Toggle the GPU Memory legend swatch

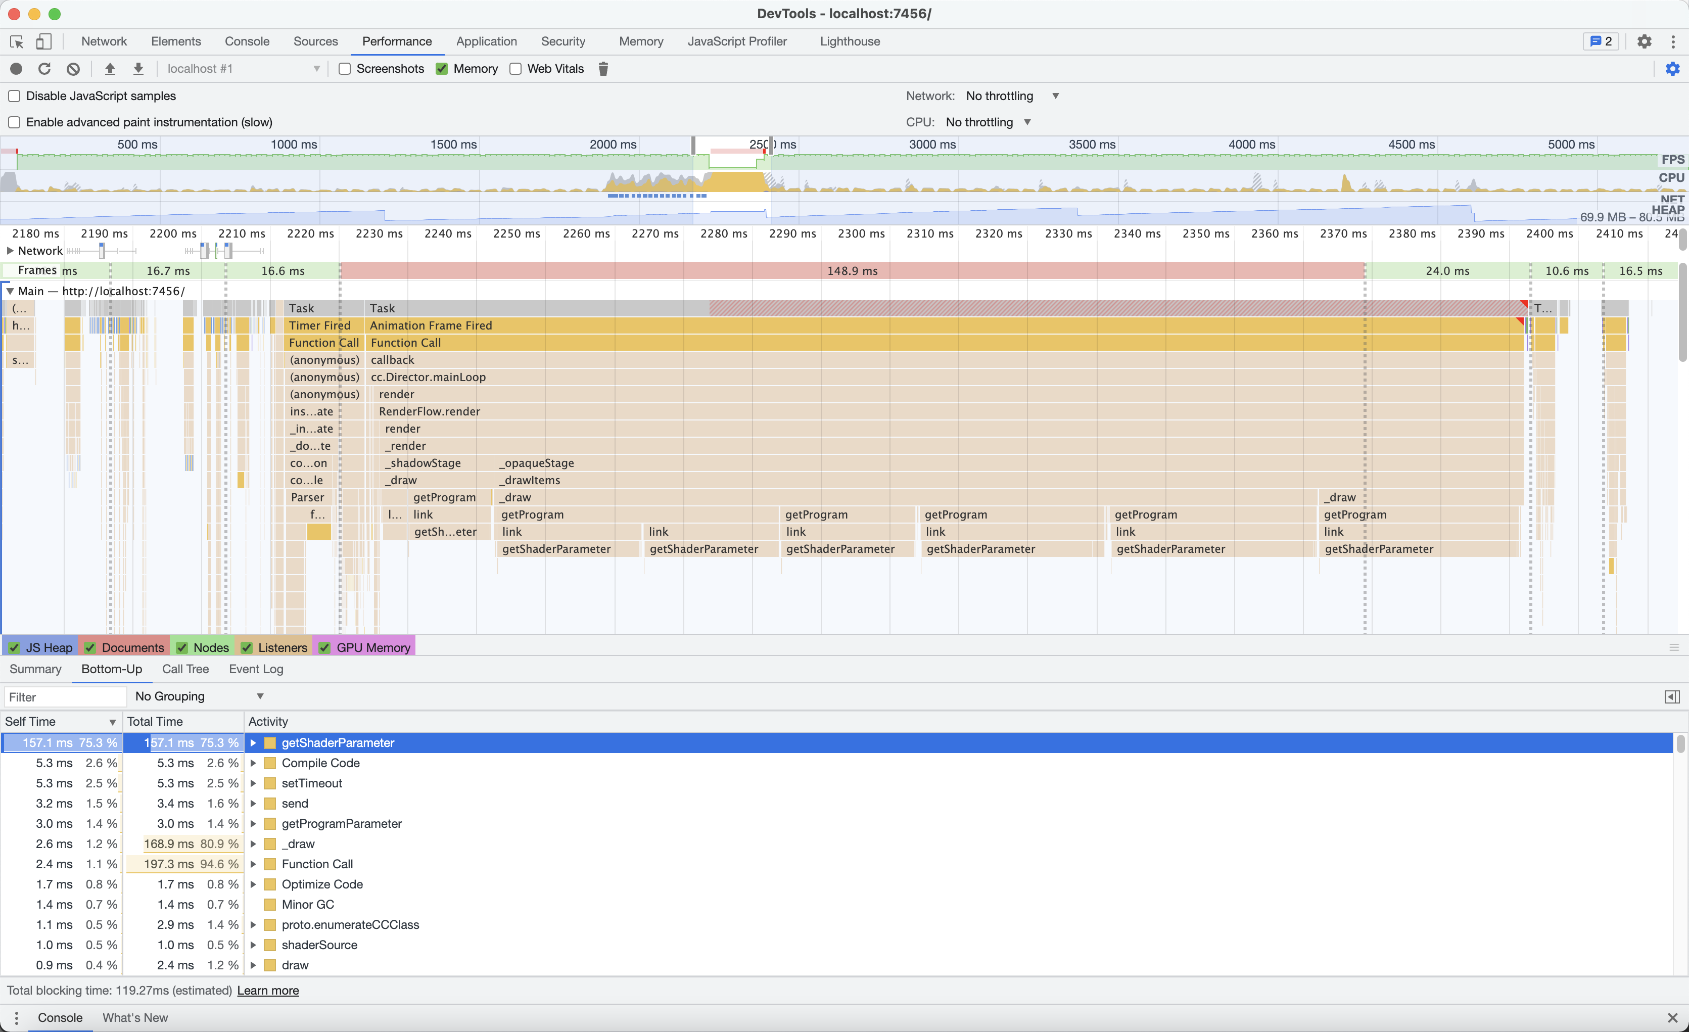[x=325, y=647]
